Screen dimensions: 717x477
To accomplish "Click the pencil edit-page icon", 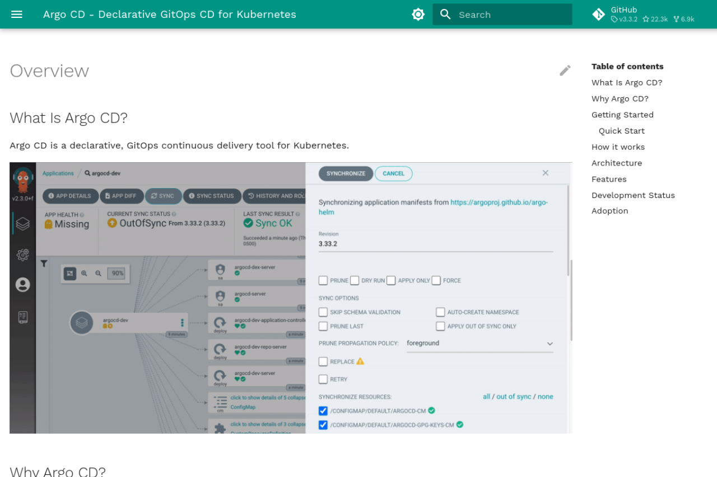I will click(565, 70).
